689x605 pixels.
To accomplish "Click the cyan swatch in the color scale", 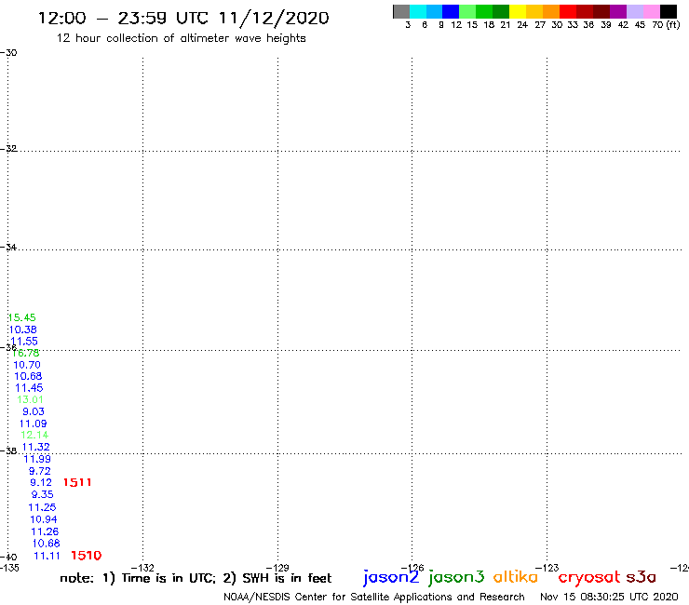I will tap(418, 11).
